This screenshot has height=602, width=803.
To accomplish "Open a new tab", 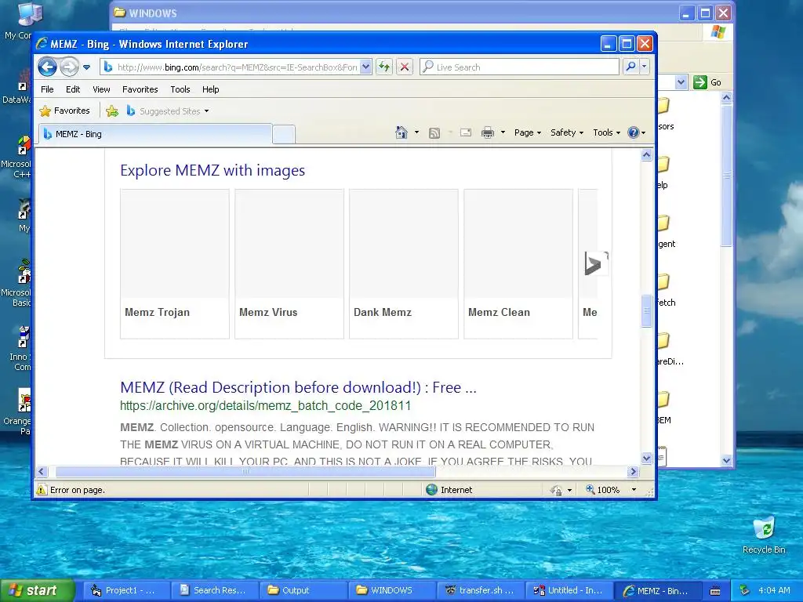I will (283, 135).
